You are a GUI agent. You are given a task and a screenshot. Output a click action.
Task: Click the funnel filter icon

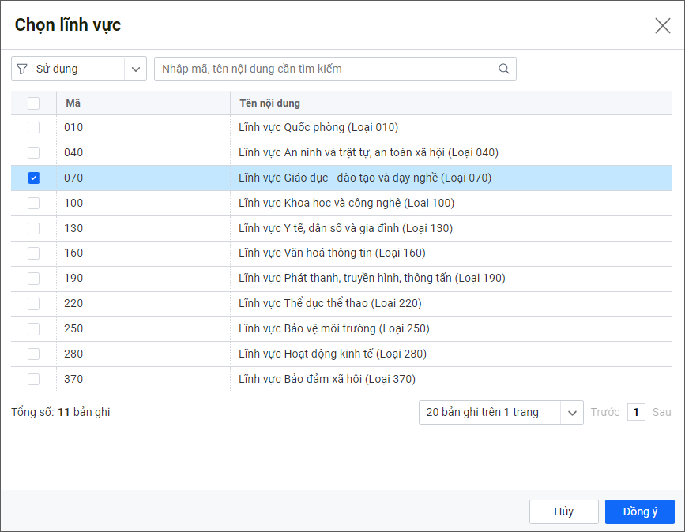tap(22, 69)
